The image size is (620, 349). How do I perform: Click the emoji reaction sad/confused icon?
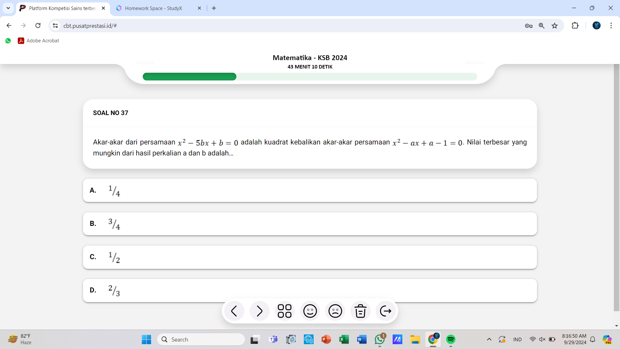click(335, 311)
